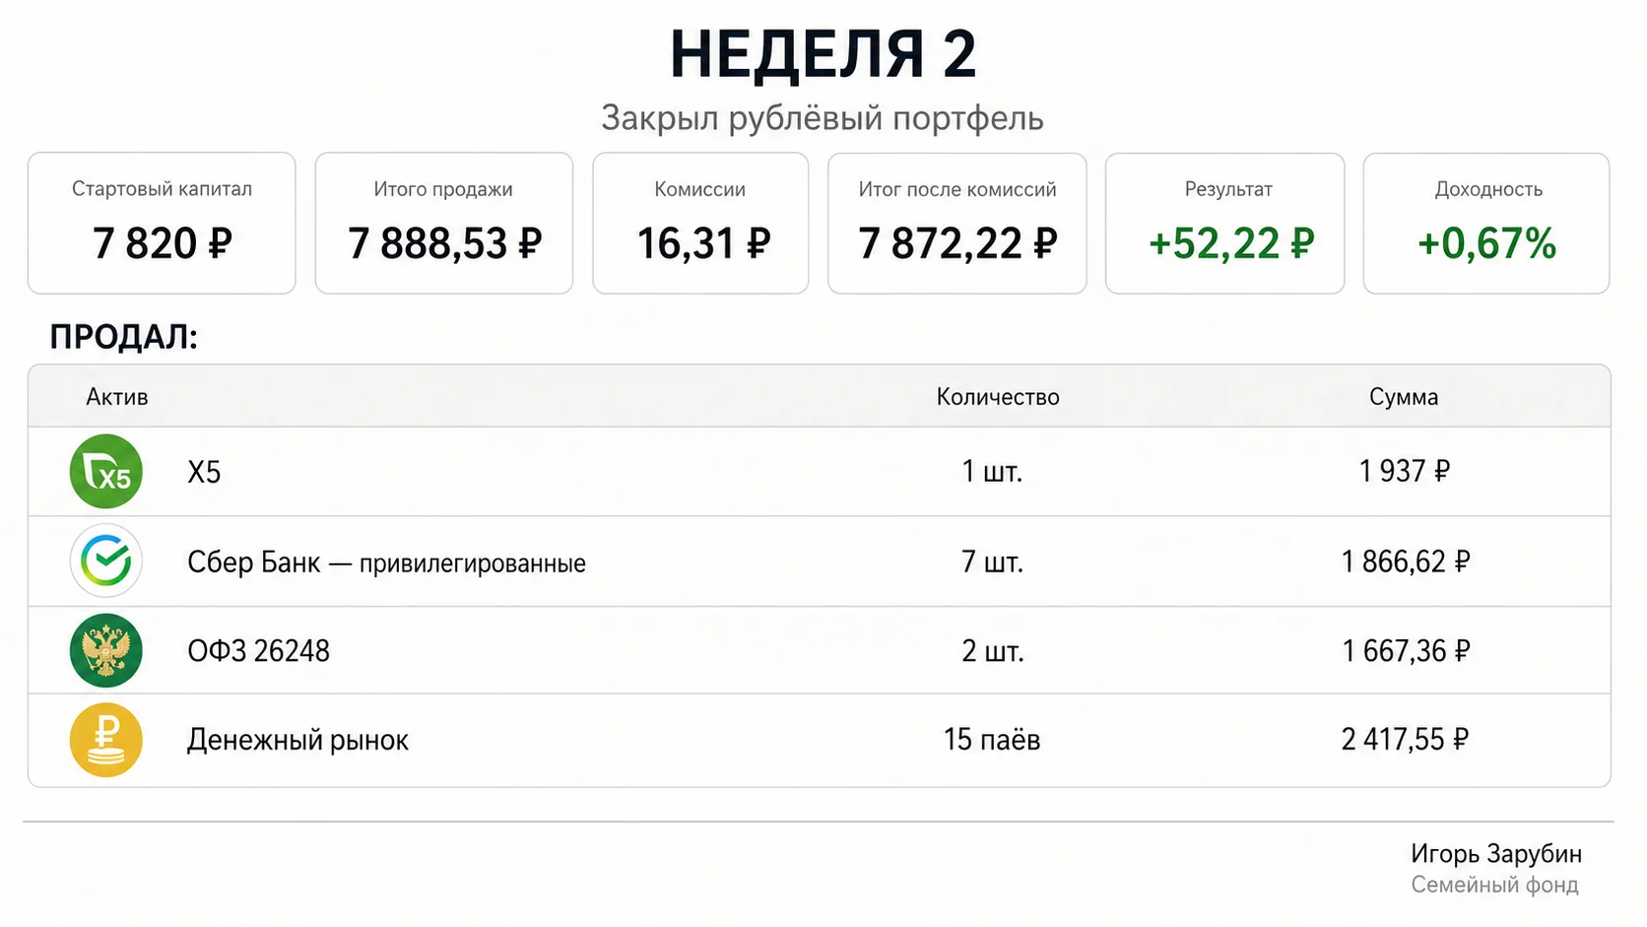Click the OFZ quantity "2 шт."
The width and height of the screenshot is (1647, 927).
(993, 652)
